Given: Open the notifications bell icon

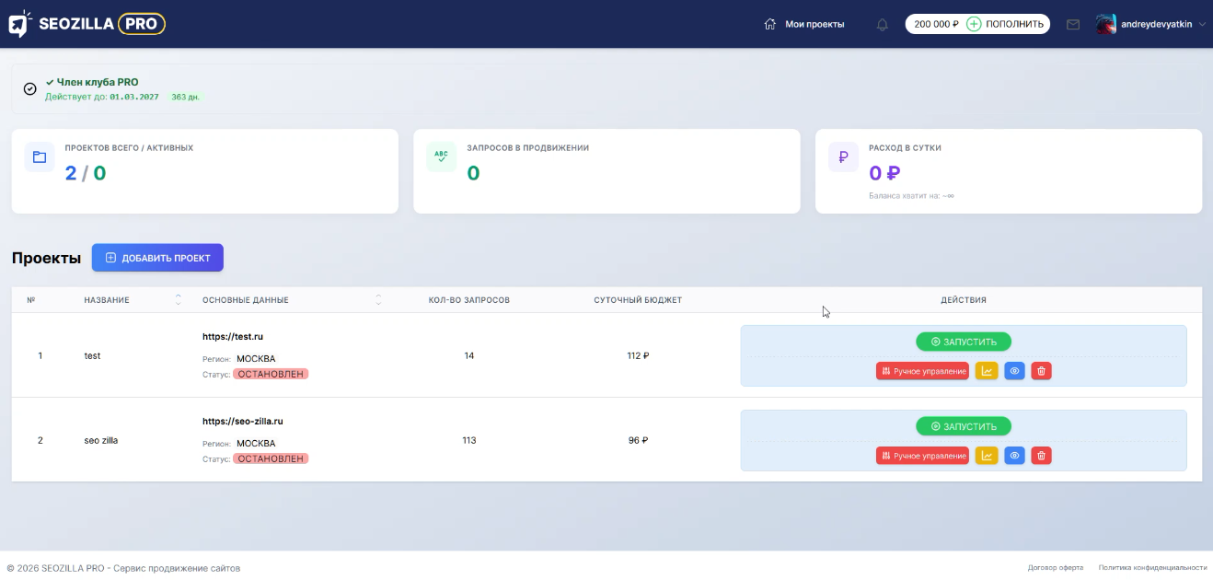Looking at the screenshot, I should tap(883, 25).
